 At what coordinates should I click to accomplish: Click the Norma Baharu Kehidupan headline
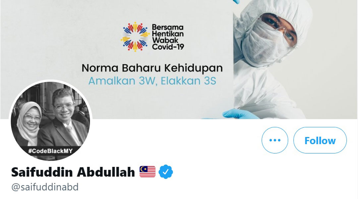coord(152,68)
